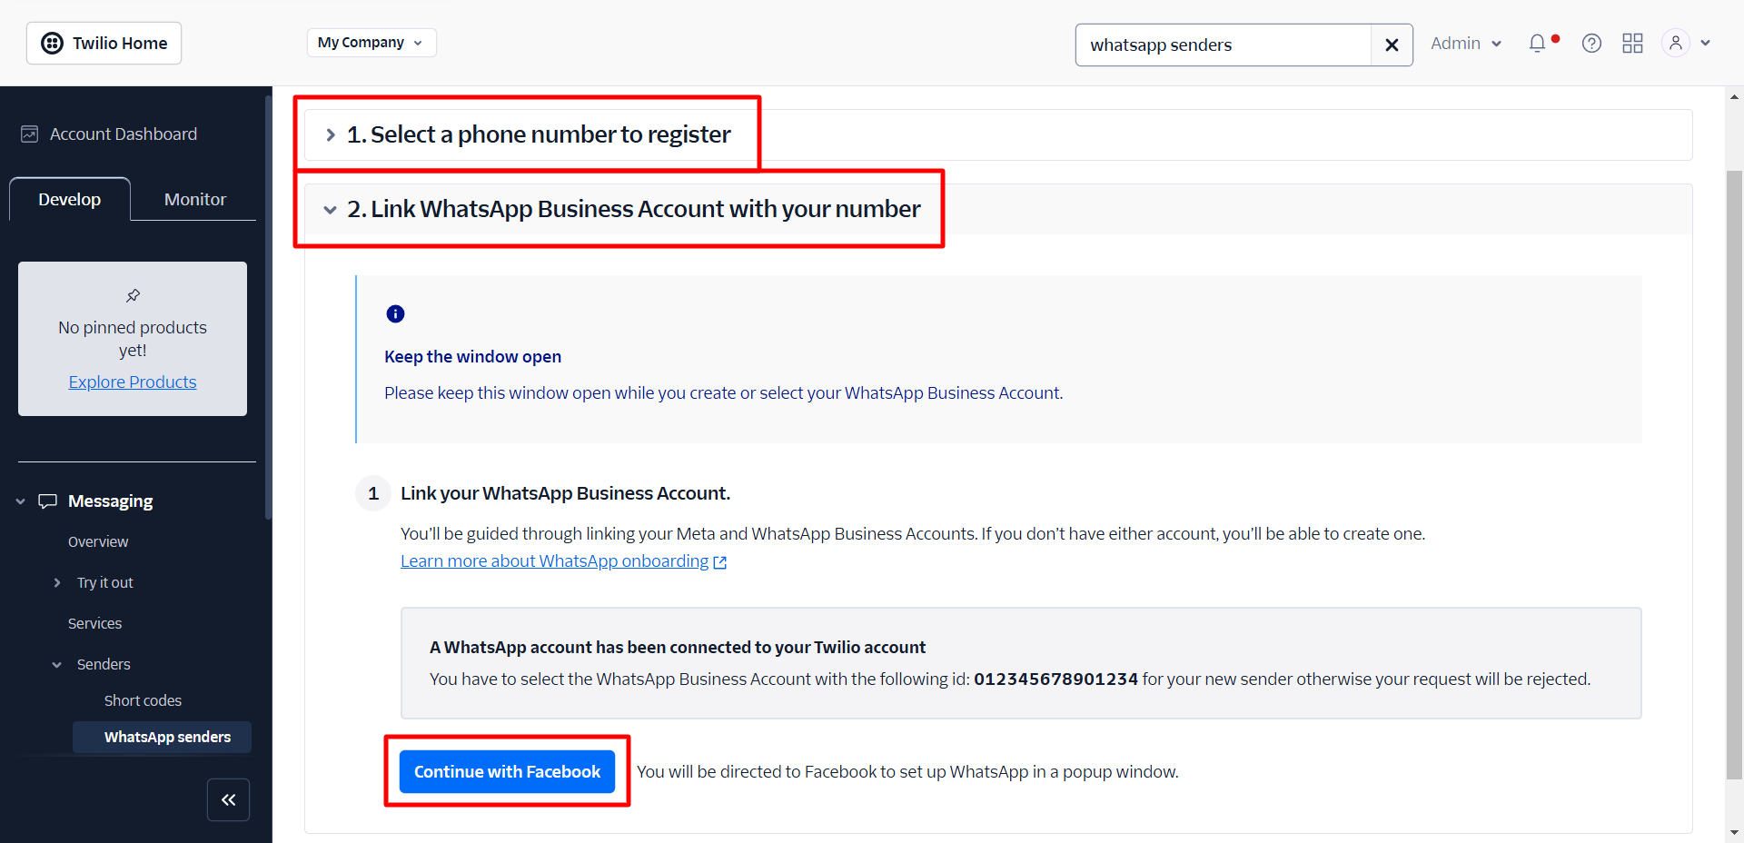1744x843 pixels.
Task: Click in the whatsapp senders search field
Action: point(1222,45)
